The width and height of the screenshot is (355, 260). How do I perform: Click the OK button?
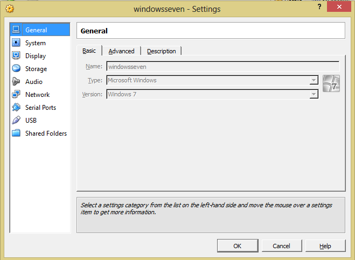click(238, 246)
